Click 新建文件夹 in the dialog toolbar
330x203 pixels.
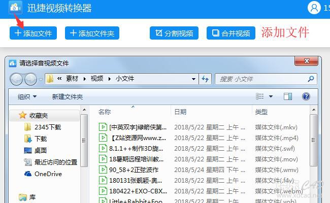68,96
